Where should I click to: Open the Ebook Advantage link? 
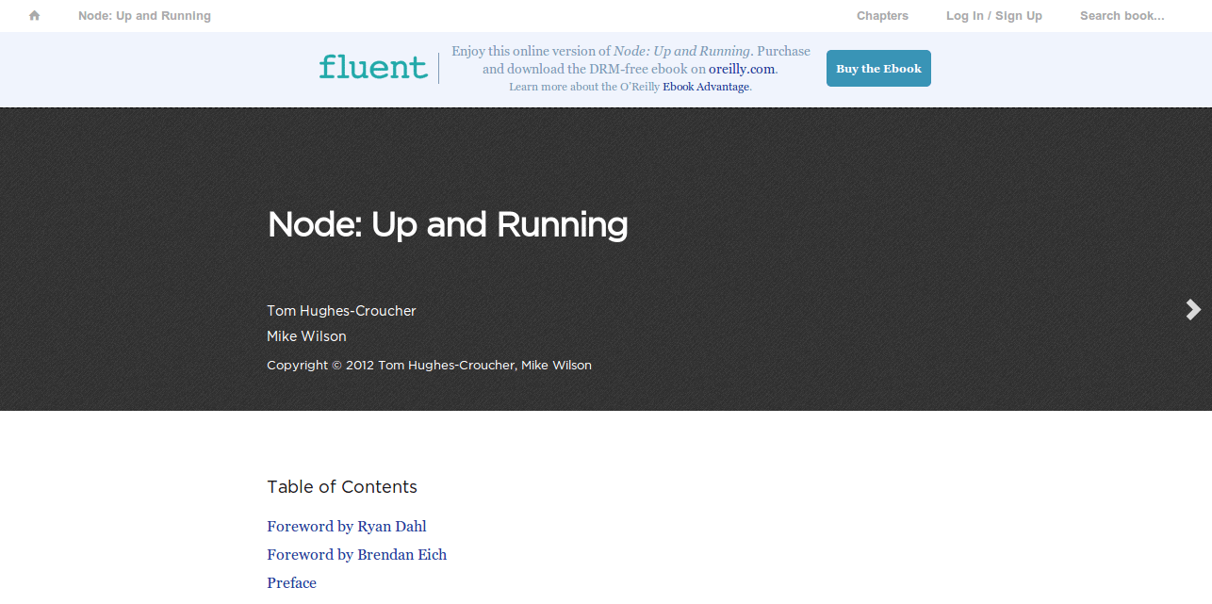coord(706,87)
